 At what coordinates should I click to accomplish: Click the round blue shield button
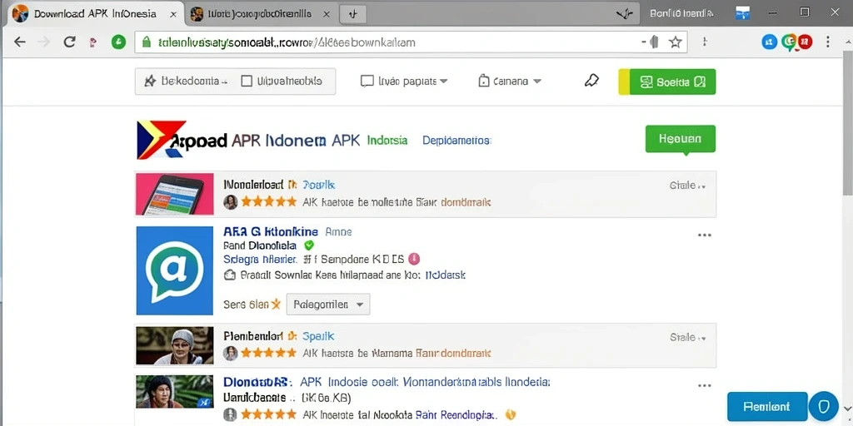[823, 406]
